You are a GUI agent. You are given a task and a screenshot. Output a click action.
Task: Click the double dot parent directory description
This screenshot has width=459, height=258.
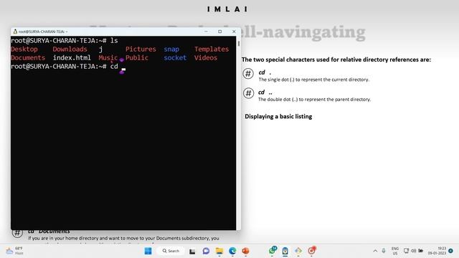pos(314,100)
